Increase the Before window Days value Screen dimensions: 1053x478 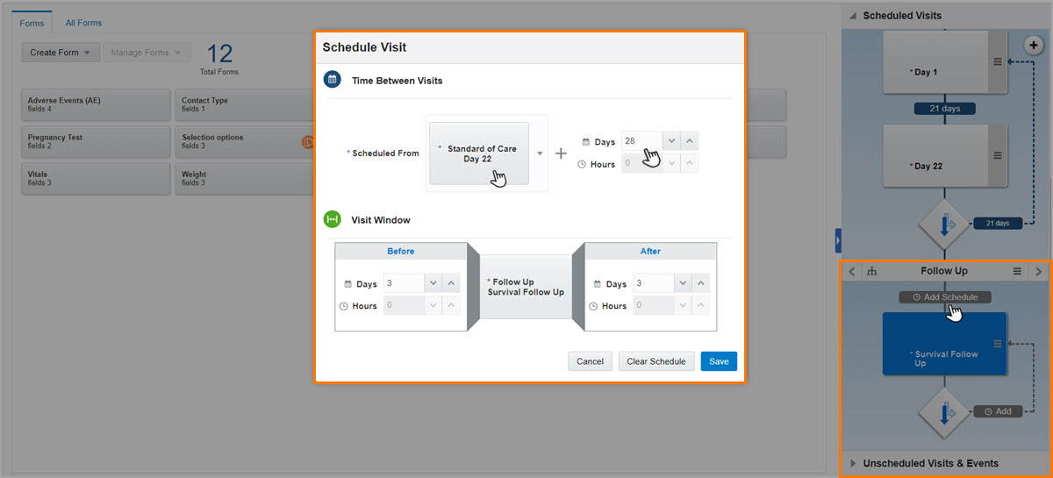[x=451, y=283]
